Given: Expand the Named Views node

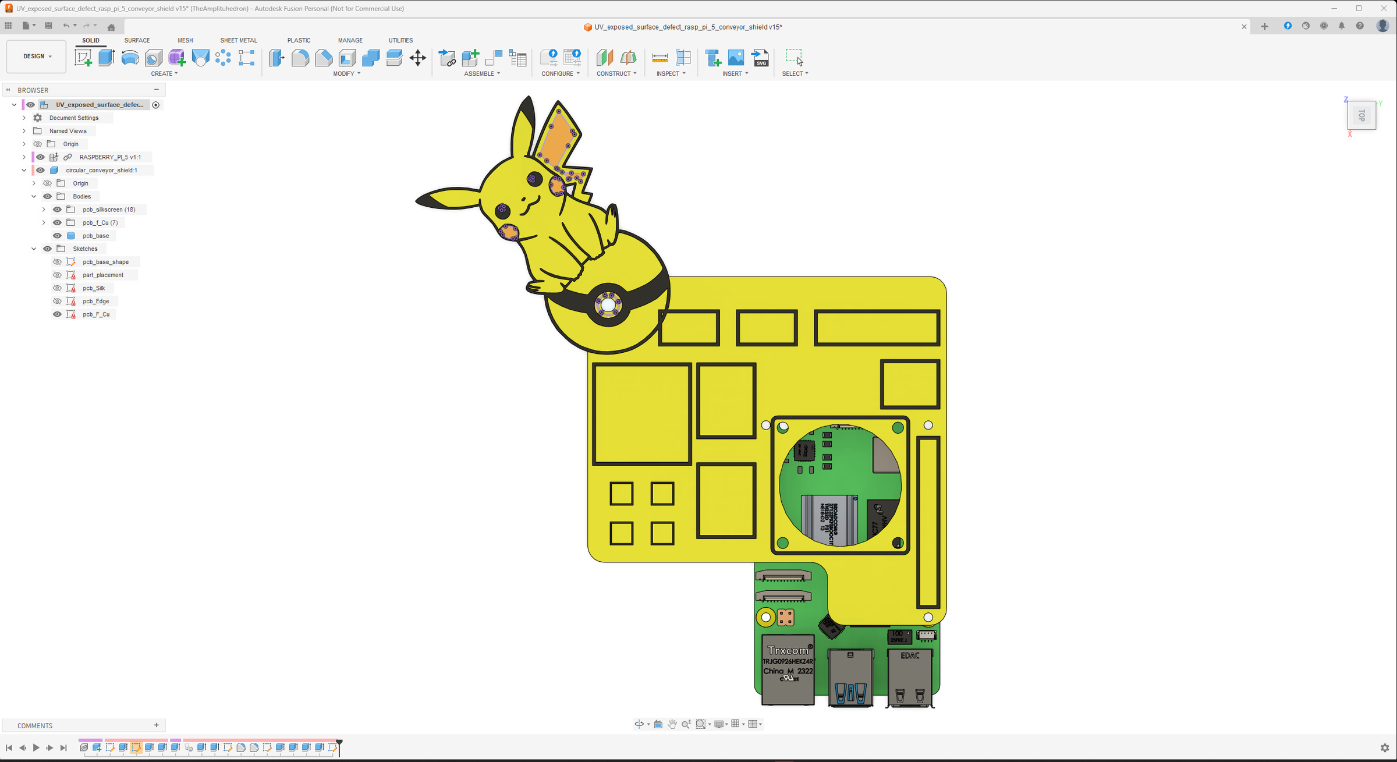Looking at the screenshot, I should pos(24,131).
